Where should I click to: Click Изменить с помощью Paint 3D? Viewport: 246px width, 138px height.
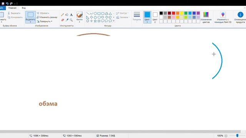point(223,17)
